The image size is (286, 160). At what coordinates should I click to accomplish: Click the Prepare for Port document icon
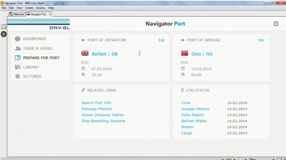[18, 58]
